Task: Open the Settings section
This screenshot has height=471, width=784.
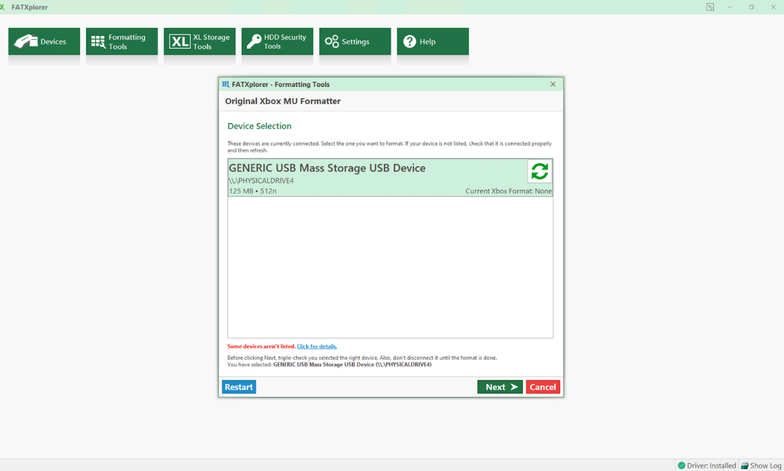Action: pos(355,42)
